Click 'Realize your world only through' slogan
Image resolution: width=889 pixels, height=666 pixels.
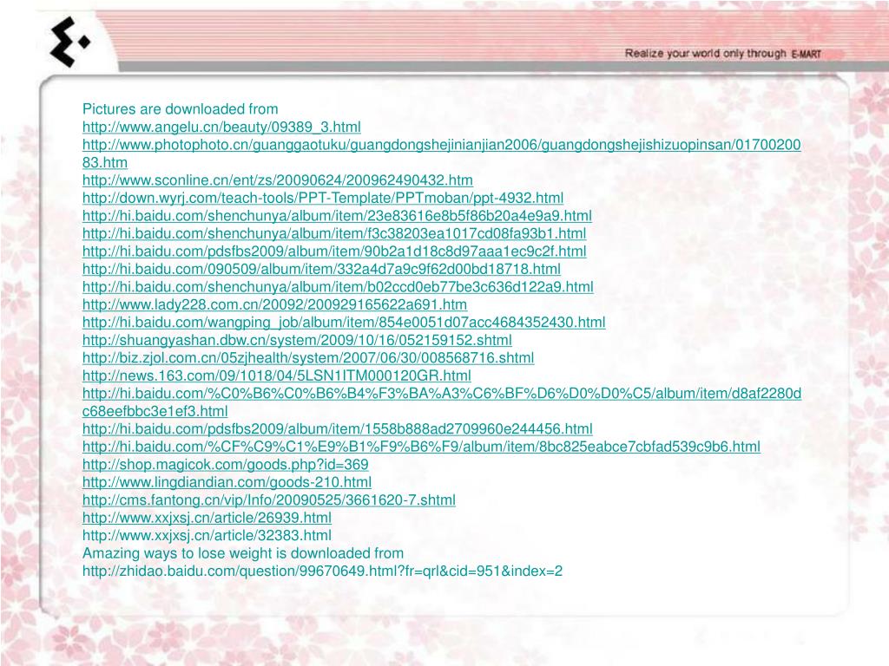click(705, 53)
